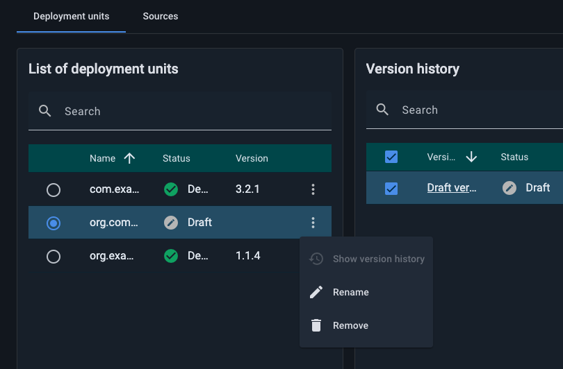Click the Draft status text in Version history

[538, 188]
